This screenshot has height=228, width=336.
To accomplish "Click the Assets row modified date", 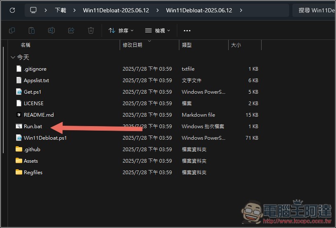I will click(147, 161).
